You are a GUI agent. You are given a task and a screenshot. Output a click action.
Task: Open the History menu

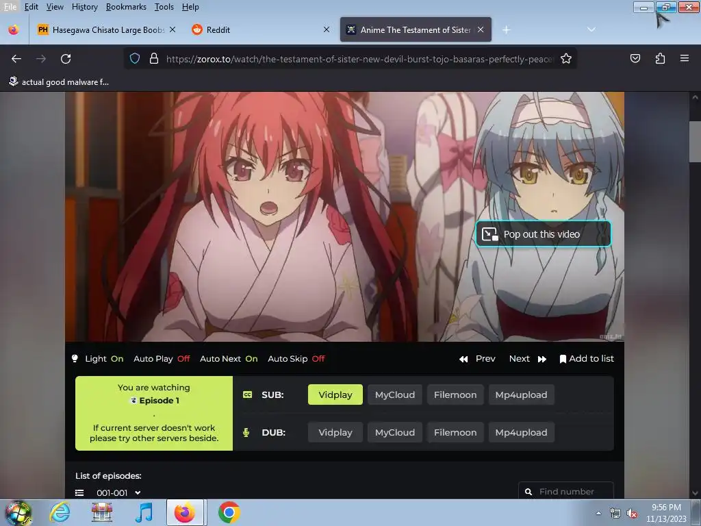coord(84,7)
